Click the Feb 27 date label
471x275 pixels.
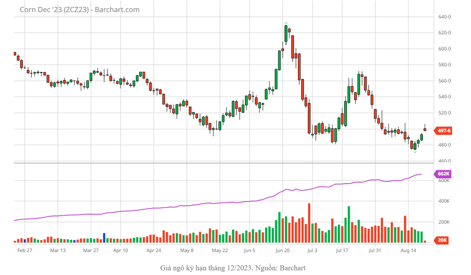tap(25, 250)
